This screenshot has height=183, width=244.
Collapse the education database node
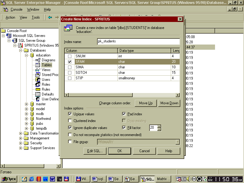click(x=26, y=55)
